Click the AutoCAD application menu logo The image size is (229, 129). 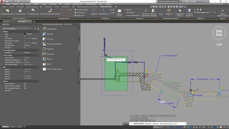[2, 2]
